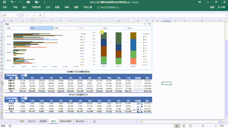Toggle multi-select icon on the slicer
The height and width of the screenshot is (128, 228).
(x=145, y=24)
